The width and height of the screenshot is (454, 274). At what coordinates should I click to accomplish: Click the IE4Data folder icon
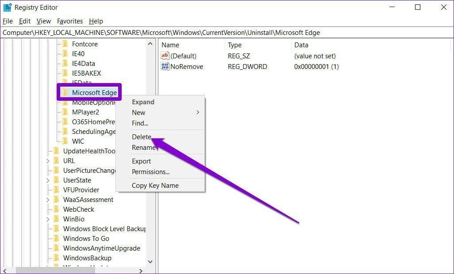click(65, 63)
